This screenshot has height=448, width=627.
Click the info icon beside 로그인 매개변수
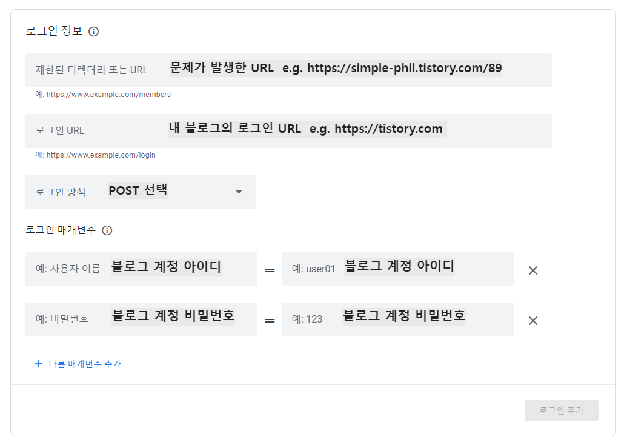click(107, 230)
